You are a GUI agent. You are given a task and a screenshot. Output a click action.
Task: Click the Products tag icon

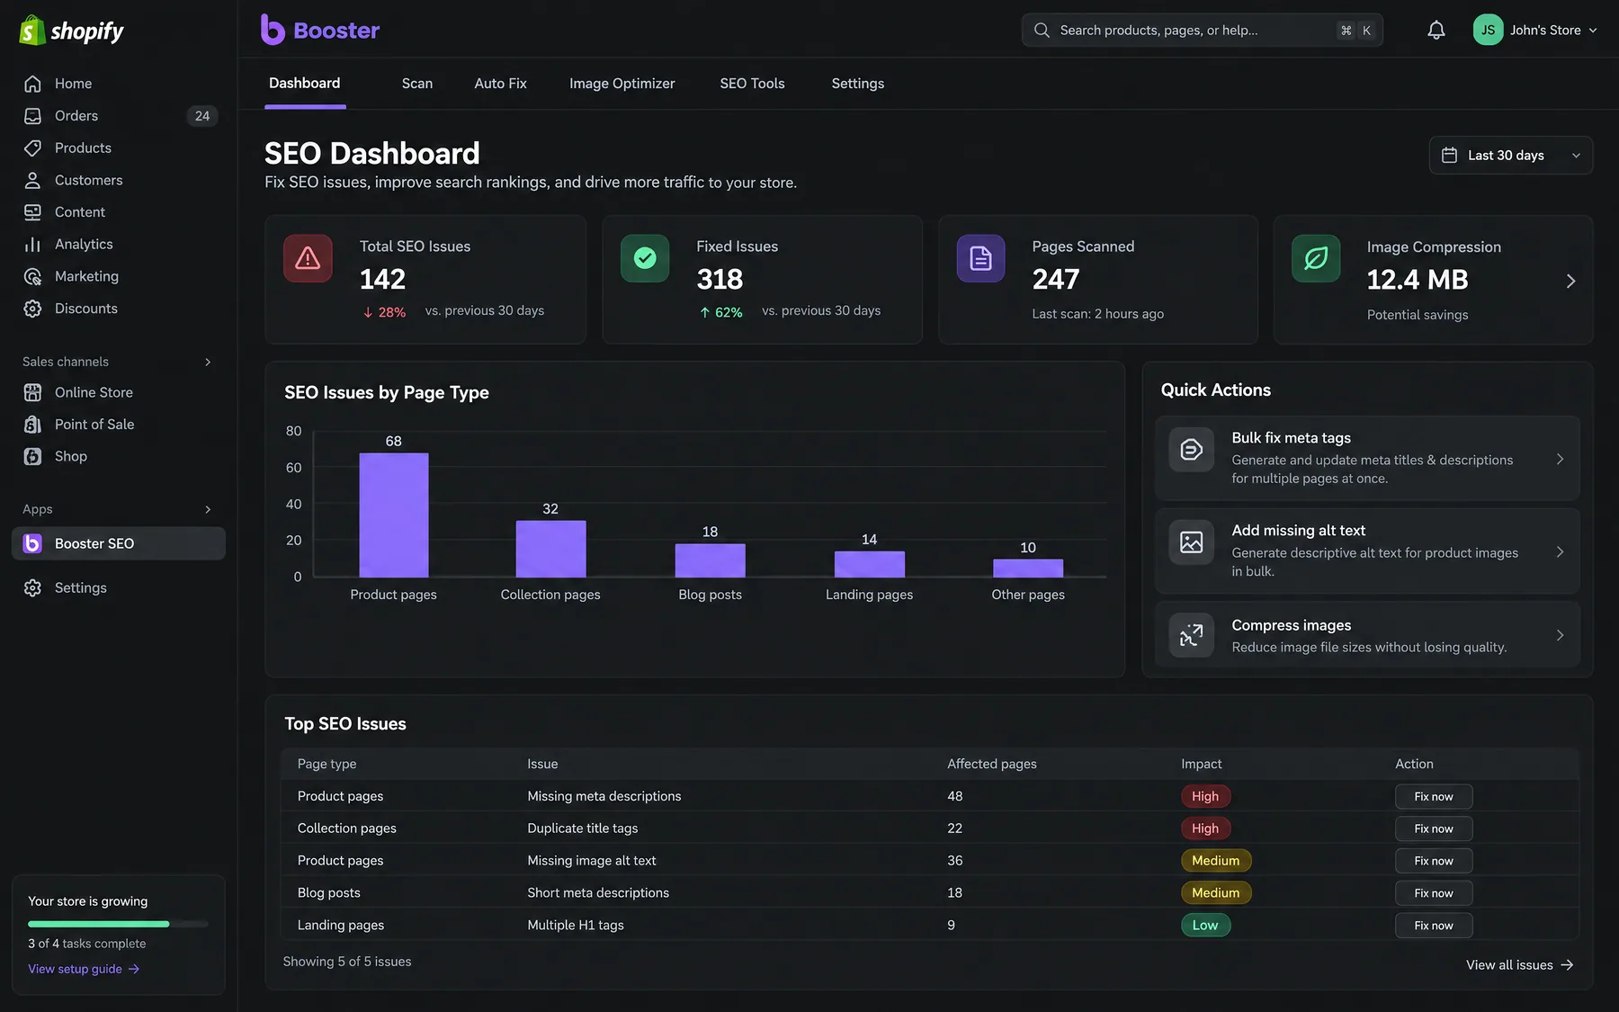click(x=33, y=148)
